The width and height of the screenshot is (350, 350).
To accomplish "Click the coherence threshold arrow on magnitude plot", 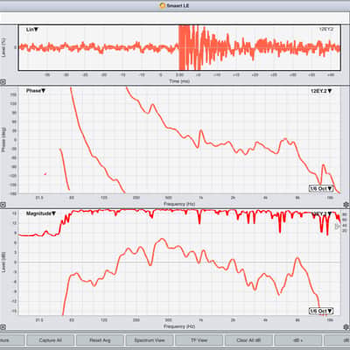I will (338, 226).
